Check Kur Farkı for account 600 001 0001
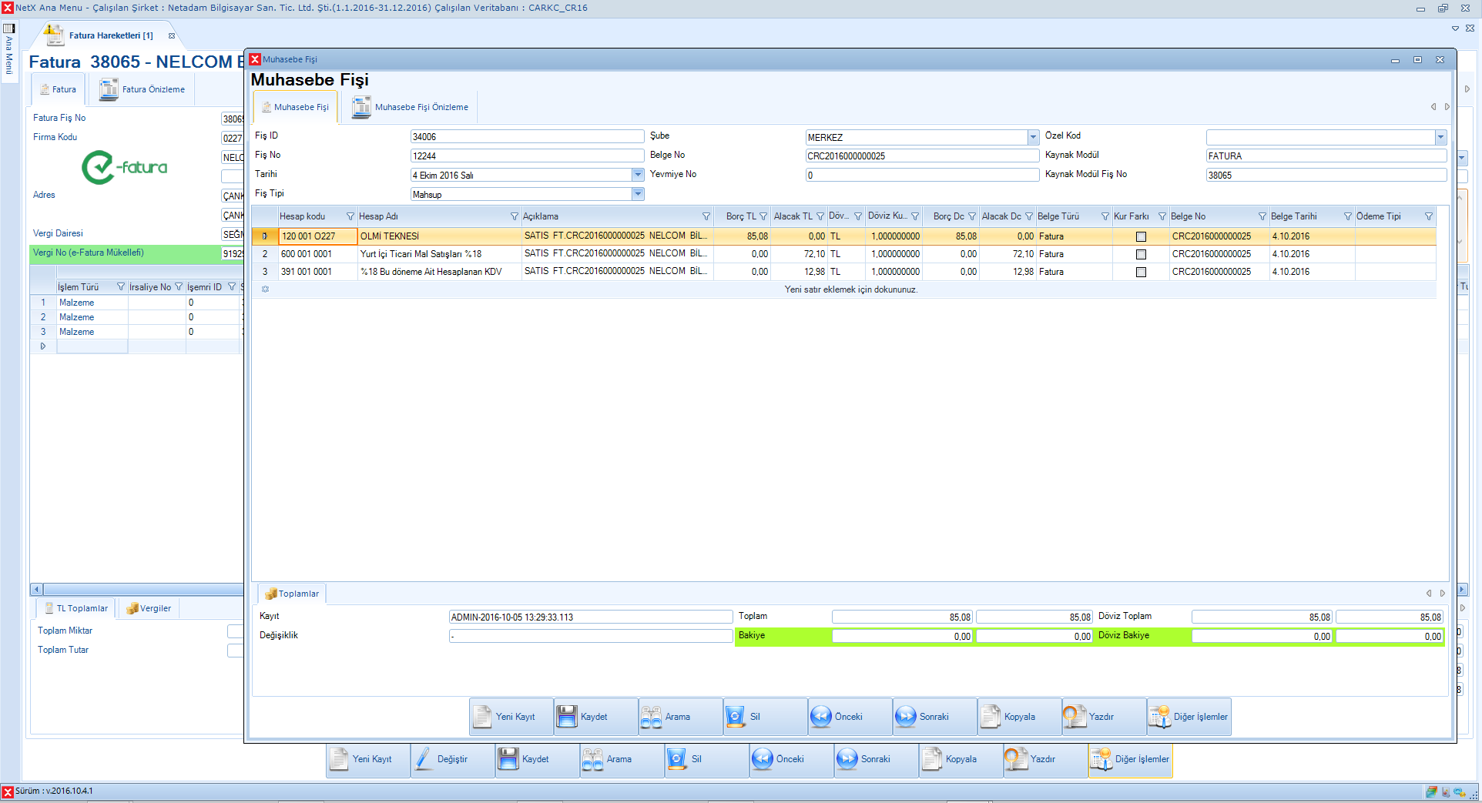Image resolution: width=1482 pixels, height=803 pixels. click(x=1141, y=254)
